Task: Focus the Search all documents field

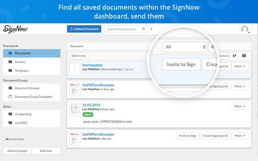Action: pyautogui.click(x=126, y=29)
